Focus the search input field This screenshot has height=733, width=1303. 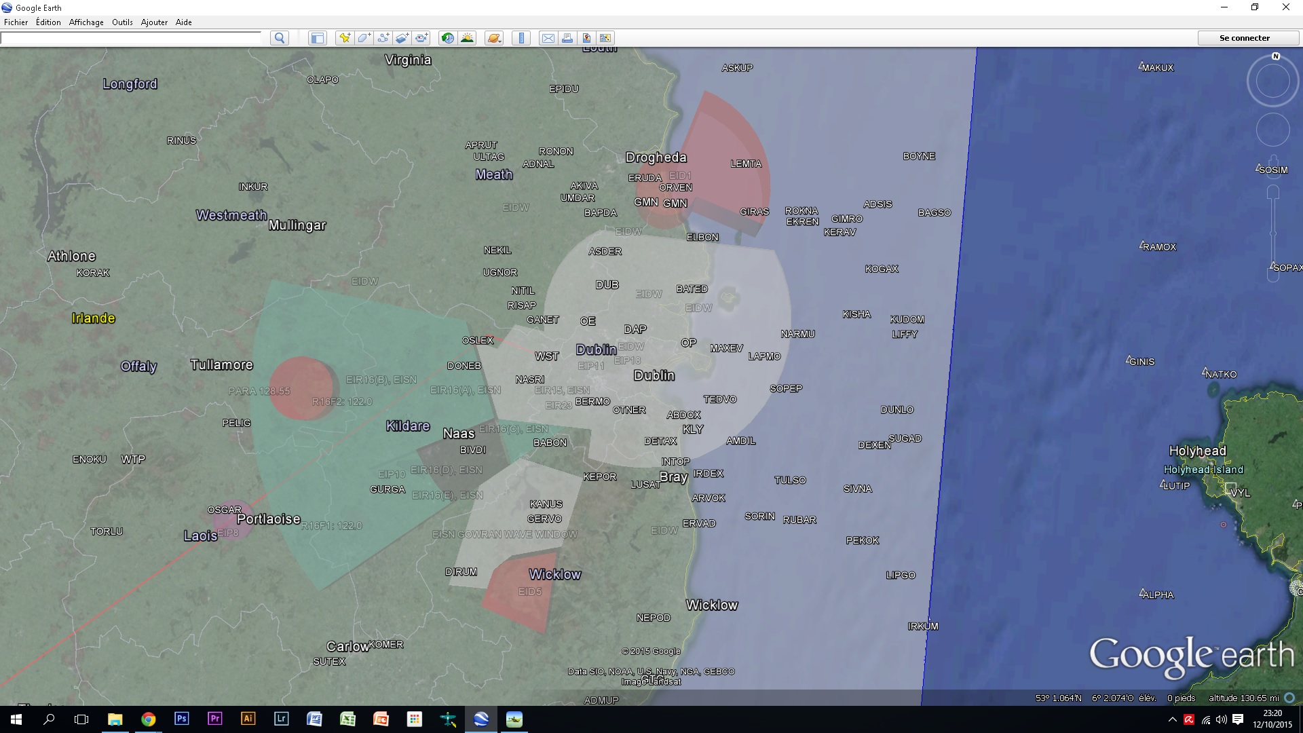(x=131, y=38)
